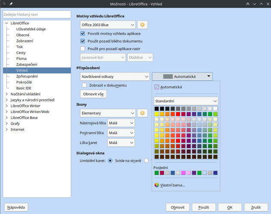Select Svisle na straně radio button
This screenshot has width=271, height=214.
tap(110, 161)
